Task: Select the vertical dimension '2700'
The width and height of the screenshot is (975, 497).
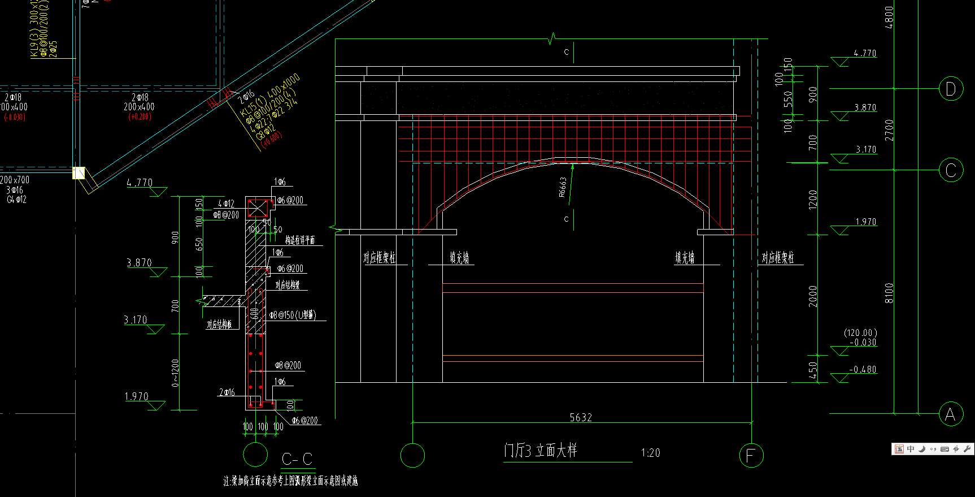Action: tap(890, 130)
